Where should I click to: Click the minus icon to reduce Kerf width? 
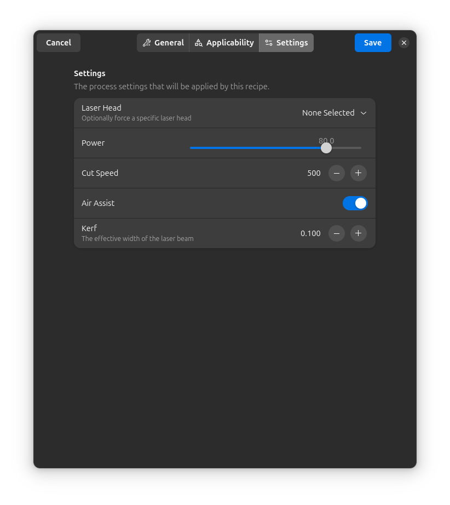pos(336,233)
